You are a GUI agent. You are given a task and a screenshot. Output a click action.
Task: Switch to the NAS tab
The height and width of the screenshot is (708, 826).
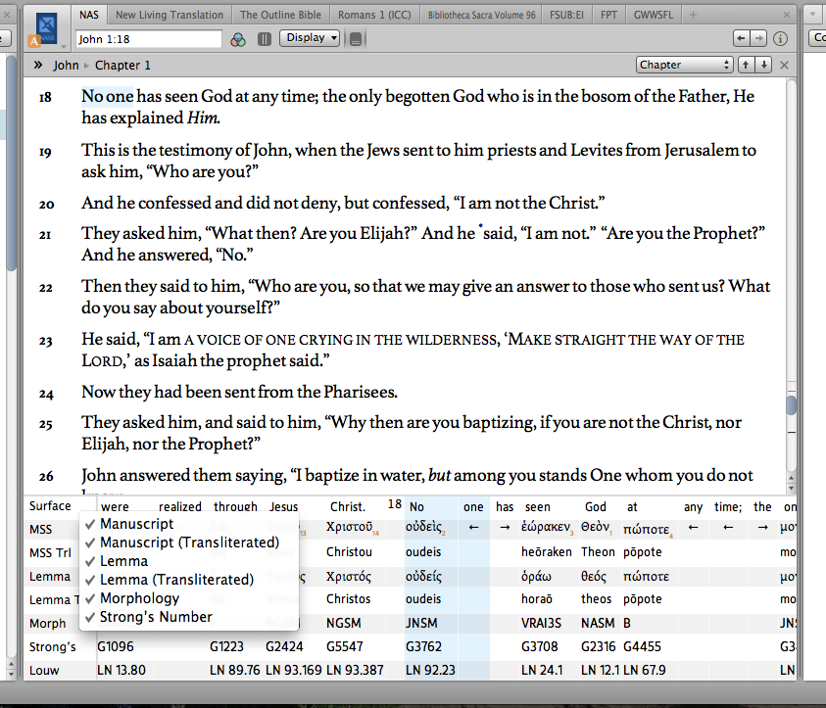[x=89, y=15]
